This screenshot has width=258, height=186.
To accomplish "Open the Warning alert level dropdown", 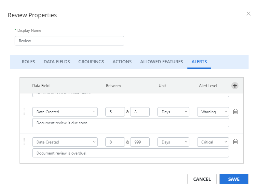I will pos(213,112).
